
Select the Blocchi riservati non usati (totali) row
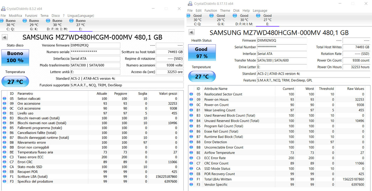[x=90, y=123]
